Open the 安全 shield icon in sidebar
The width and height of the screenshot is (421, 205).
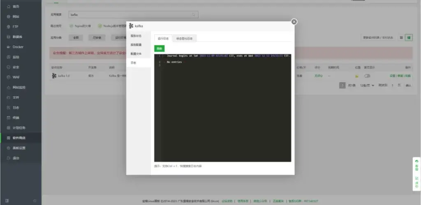click(8, 67)
